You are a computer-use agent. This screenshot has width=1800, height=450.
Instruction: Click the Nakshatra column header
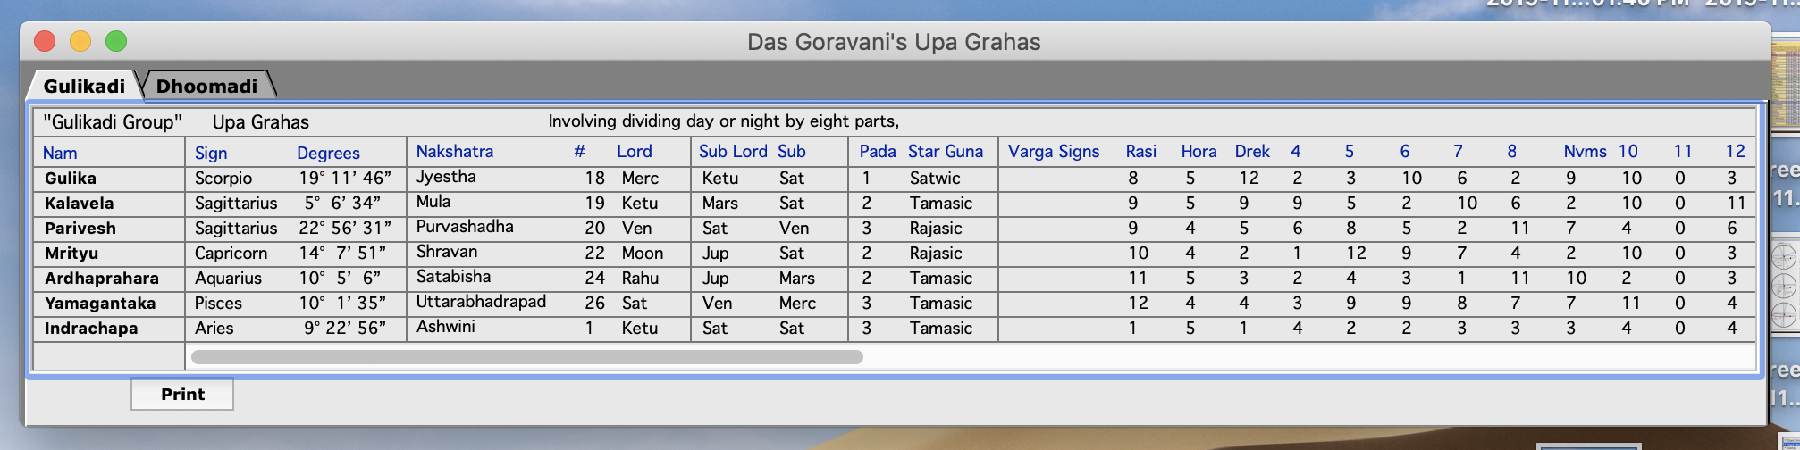pyautogui.click(x=454, y=152)
